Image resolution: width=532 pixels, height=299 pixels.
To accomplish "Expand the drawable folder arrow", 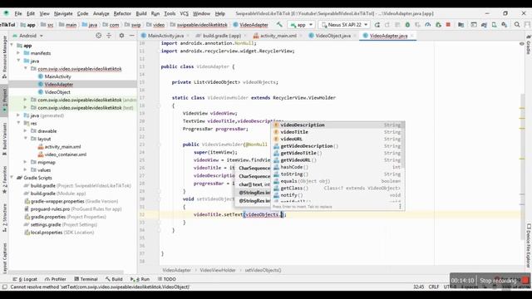I will click(x=26, y=131).
